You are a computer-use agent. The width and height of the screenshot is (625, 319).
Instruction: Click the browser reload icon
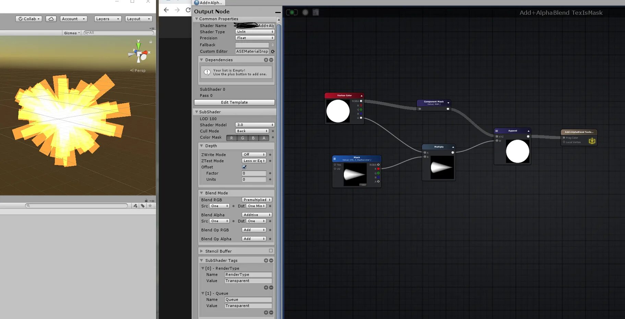pyautogui.click(x=188, y=10)
